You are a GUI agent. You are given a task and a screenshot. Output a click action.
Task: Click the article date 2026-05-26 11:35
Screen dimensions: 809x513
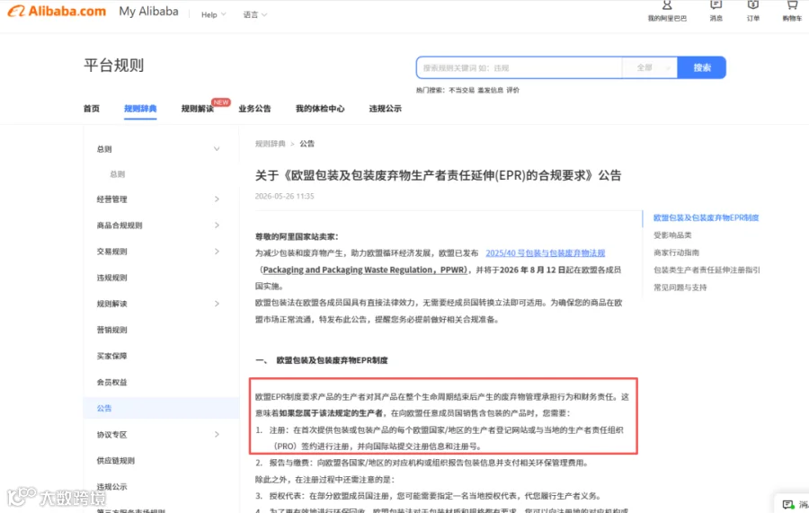284,196
